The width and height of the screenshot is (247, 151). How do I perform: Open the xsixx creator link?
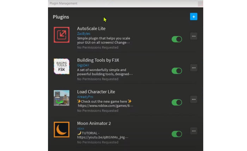point(80,129)
